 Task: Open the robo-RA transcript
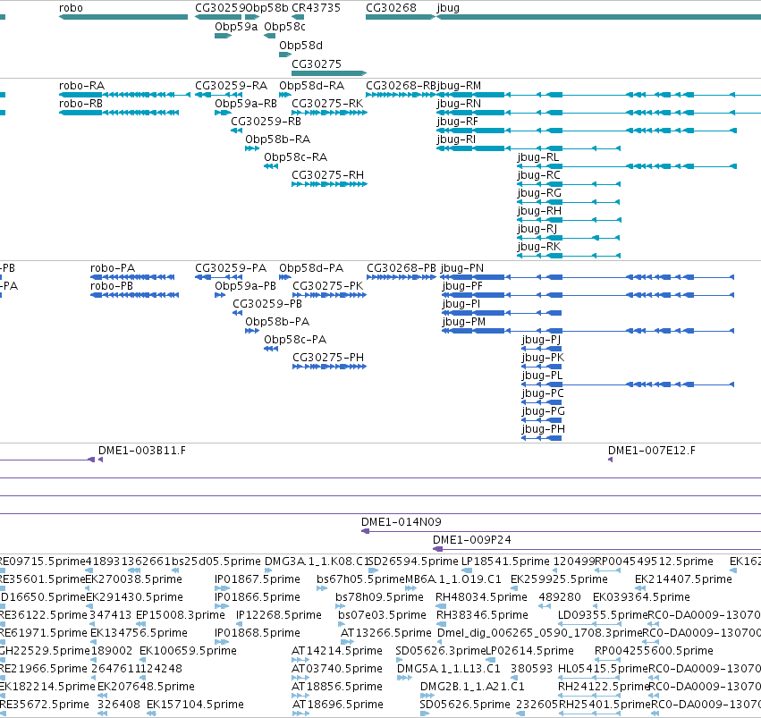[124, 95]
